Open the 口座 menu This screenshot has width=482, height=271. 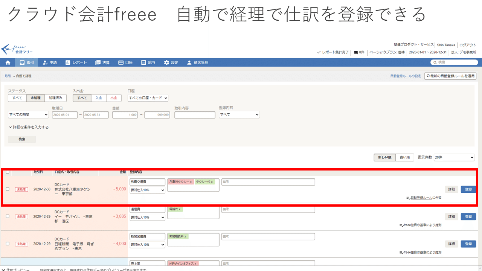pos(125,62)
